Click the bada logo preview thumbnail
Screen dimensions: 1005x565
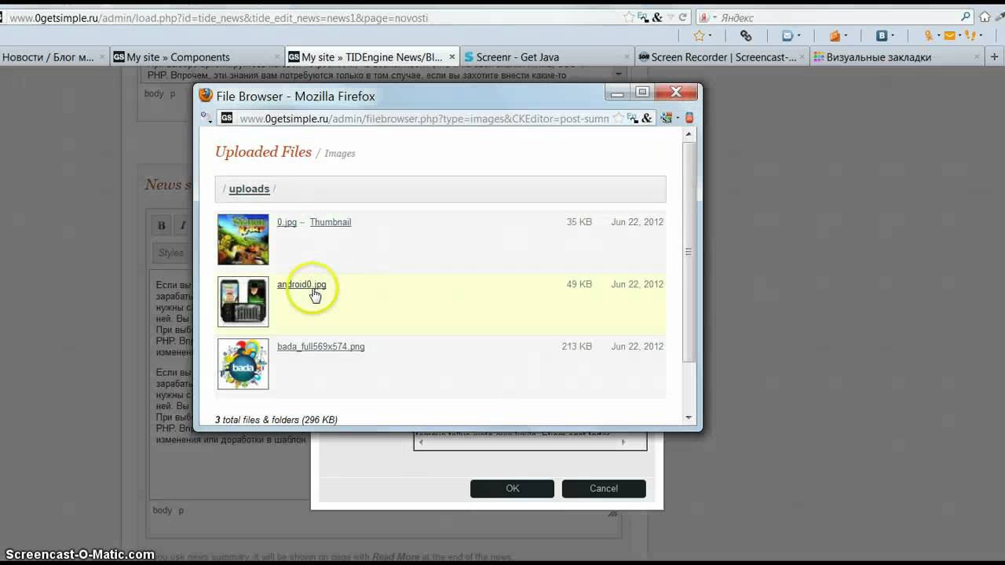click(x=243, y=364)
